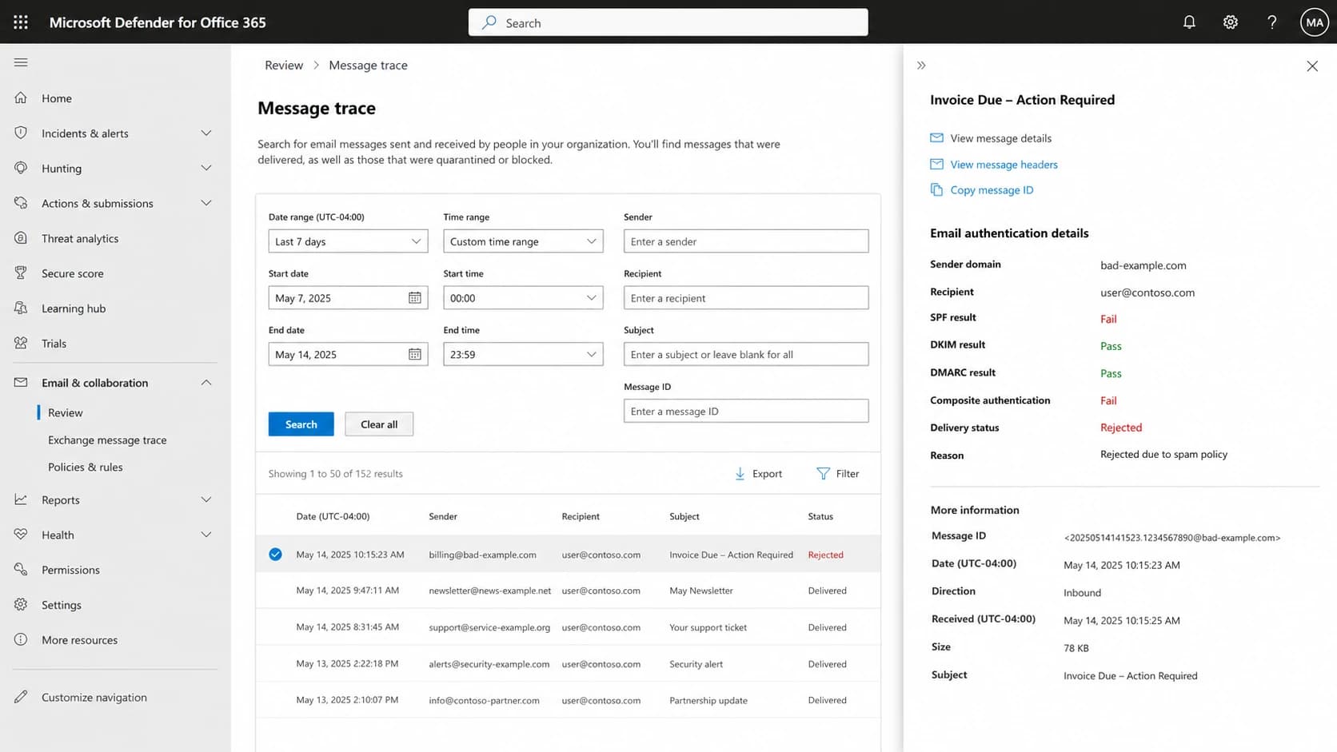Click the Trials icon in sidebar
The height and width of the screenshot is (752, 1337).
click(21, 343)
